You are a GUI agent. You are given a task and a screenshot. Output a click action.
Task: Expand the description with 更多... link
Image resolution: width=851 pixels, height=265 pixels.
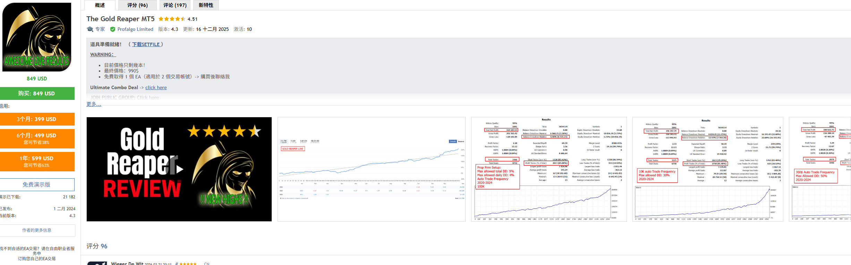[94, 104]
